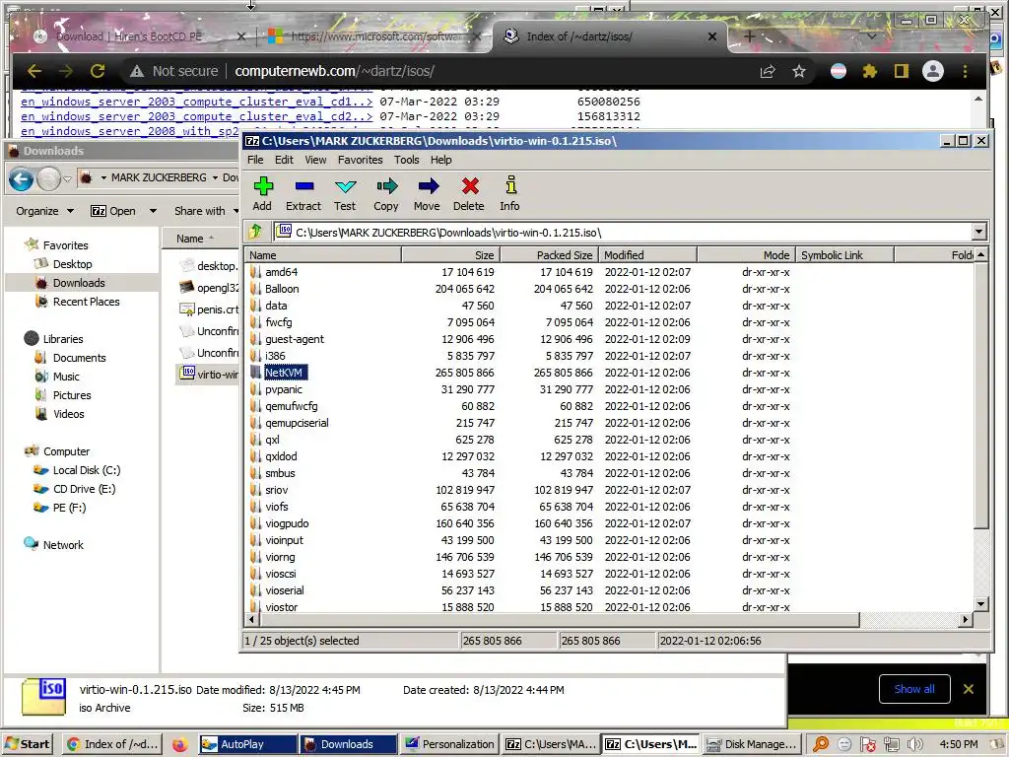Screen dimensions: 1009x757
Task: Reload the Chrome page
Action: [x=98, y=71]
